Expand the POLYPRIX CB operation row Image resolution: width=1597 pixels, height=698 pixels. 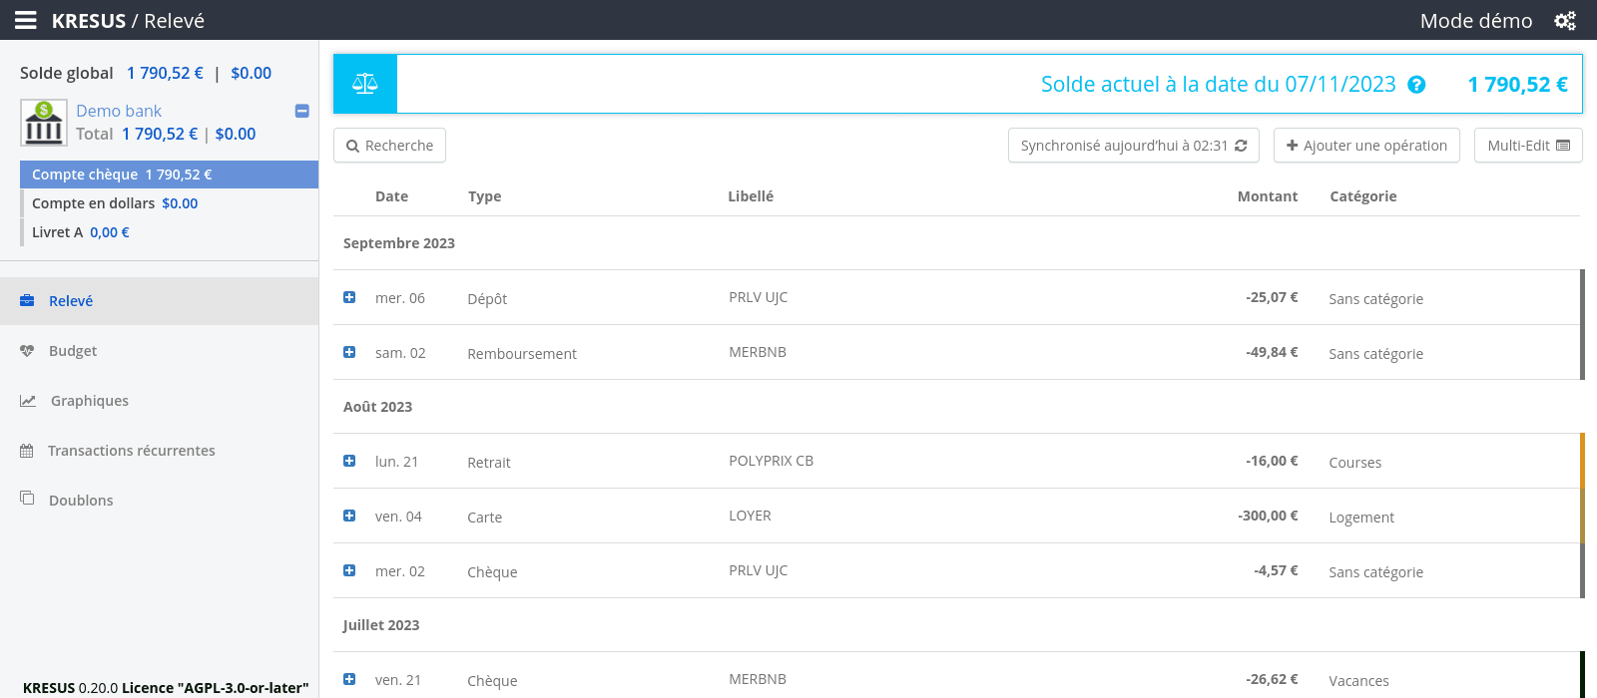349,461
